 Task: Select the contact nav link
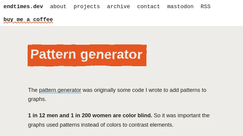(x=149, y=7)
